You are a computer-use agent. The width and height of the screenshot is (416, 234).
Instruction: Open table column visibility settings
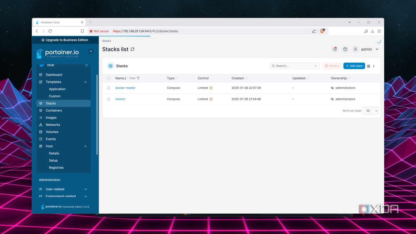369,66
